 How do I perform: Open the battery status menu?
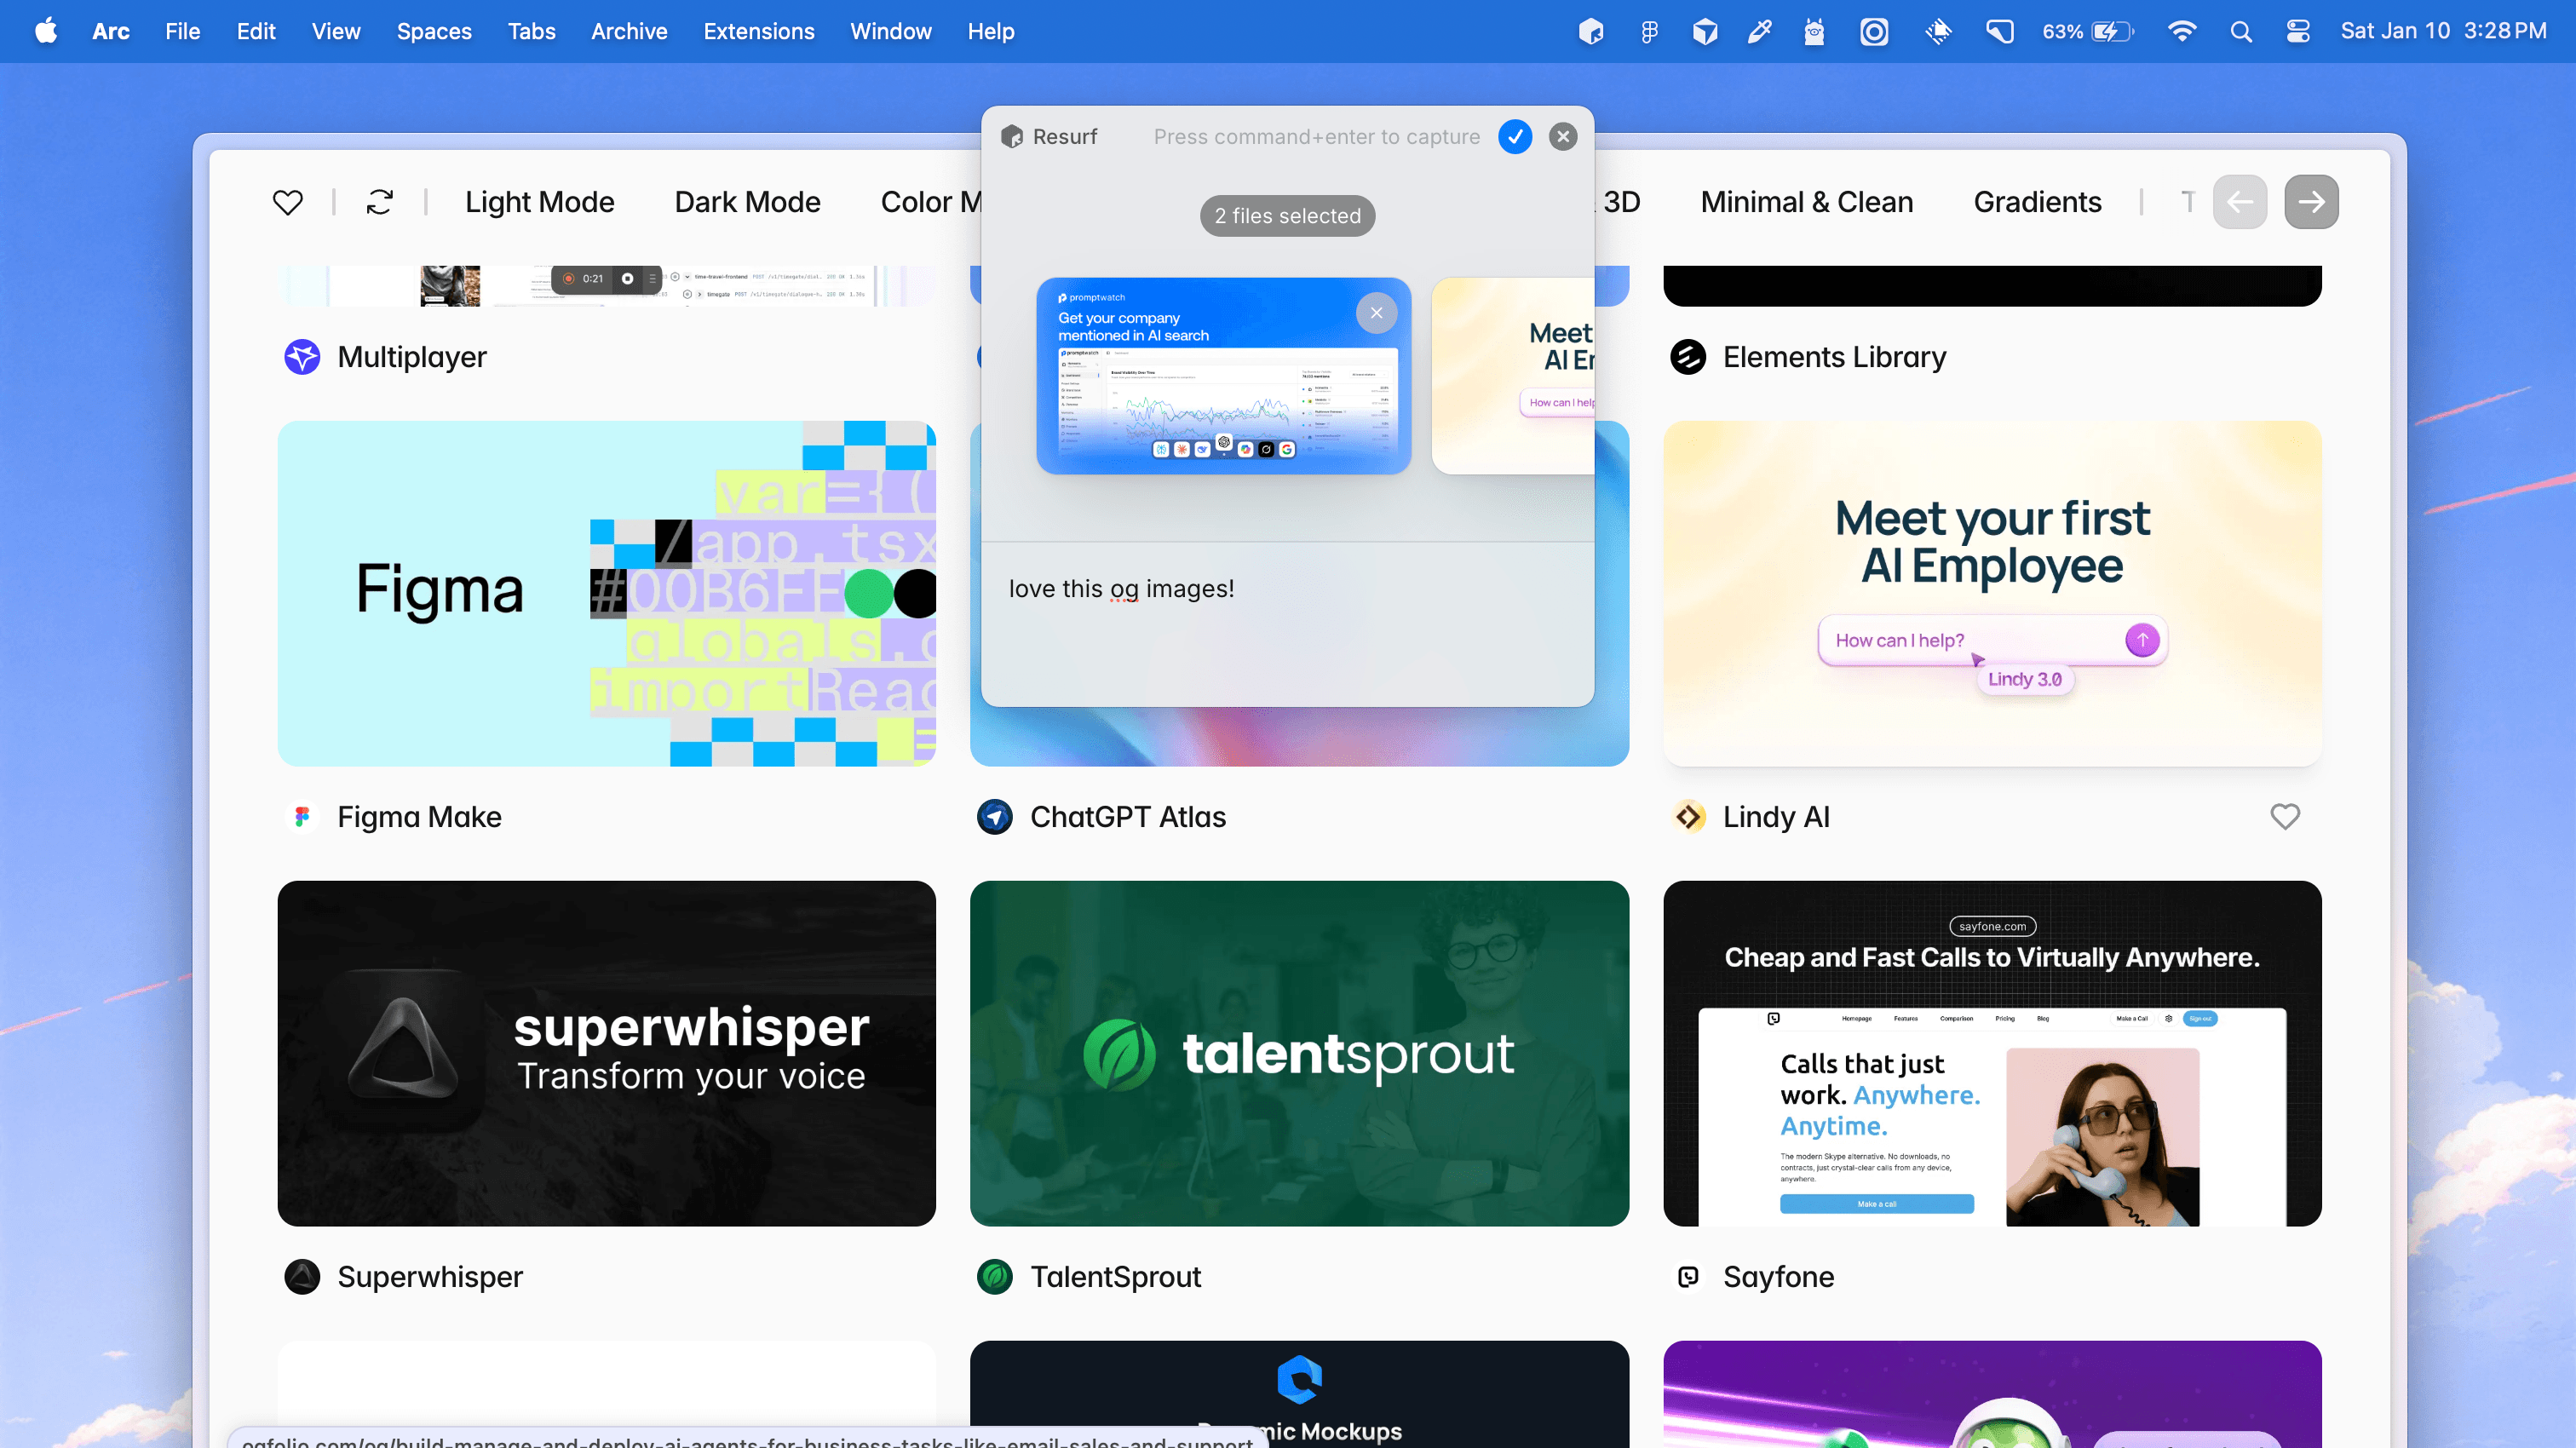click(2088, 31)
